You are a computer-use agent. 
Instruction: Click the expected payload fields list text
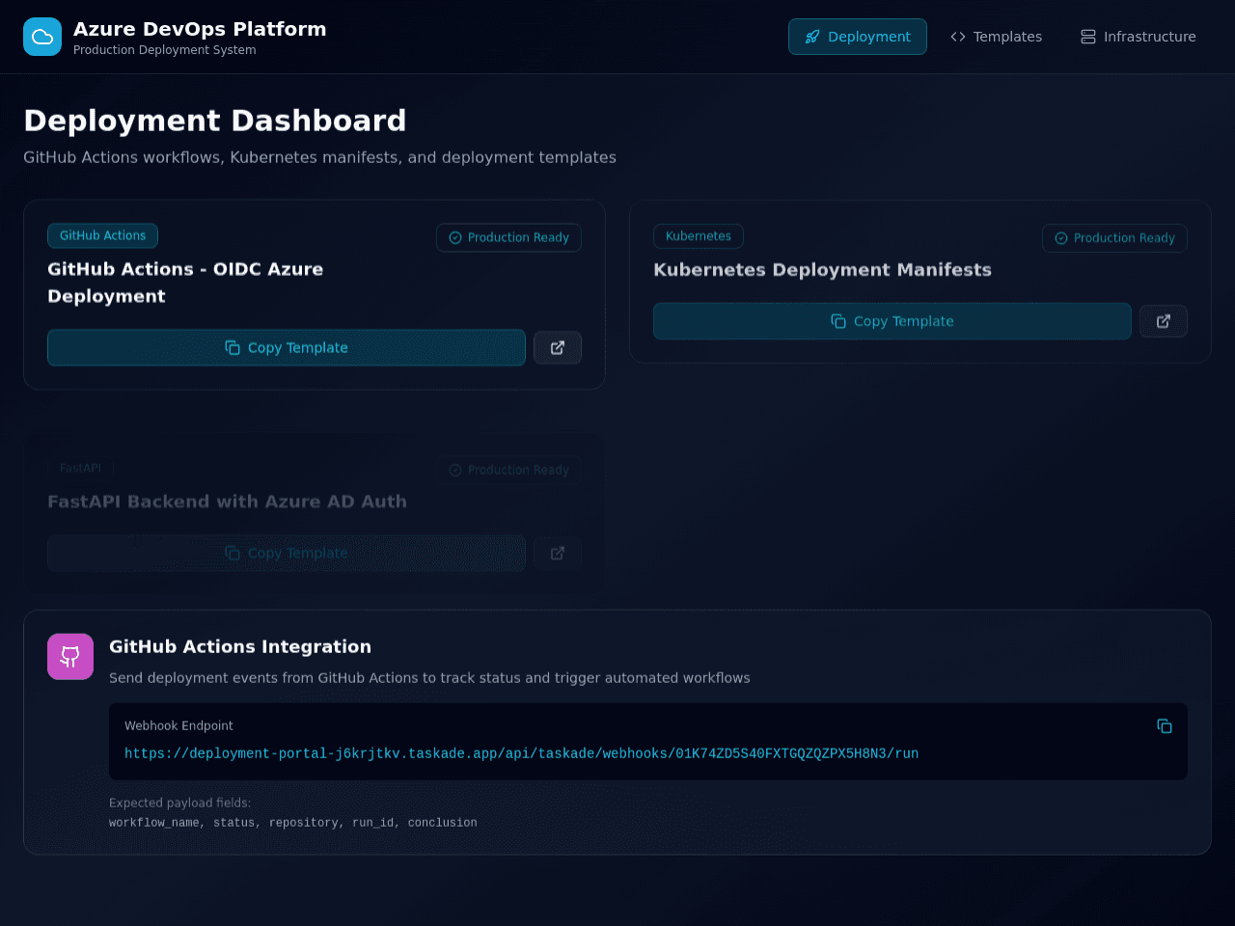click(293, 823)
